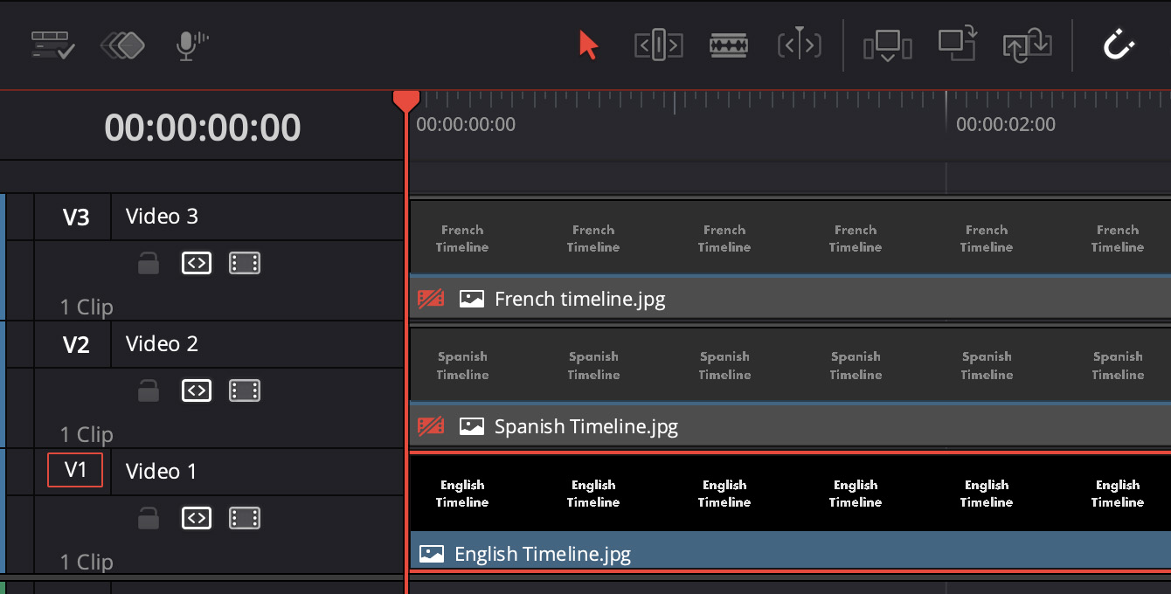Screen dimensions: 1171x594
Task: Select the Selection Mode arrow tool
Action: tap(588, 45)
